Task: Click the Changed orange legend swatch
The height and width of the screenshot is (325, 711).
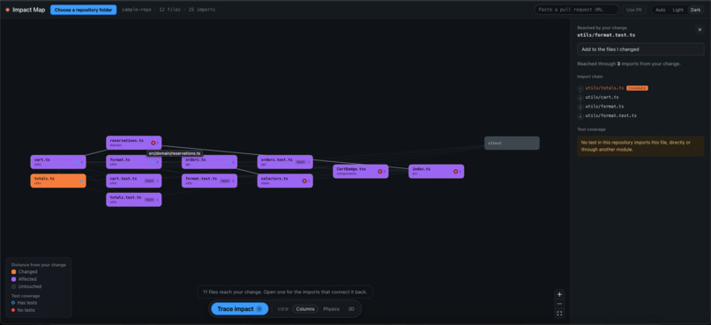Action: (13, 272)
